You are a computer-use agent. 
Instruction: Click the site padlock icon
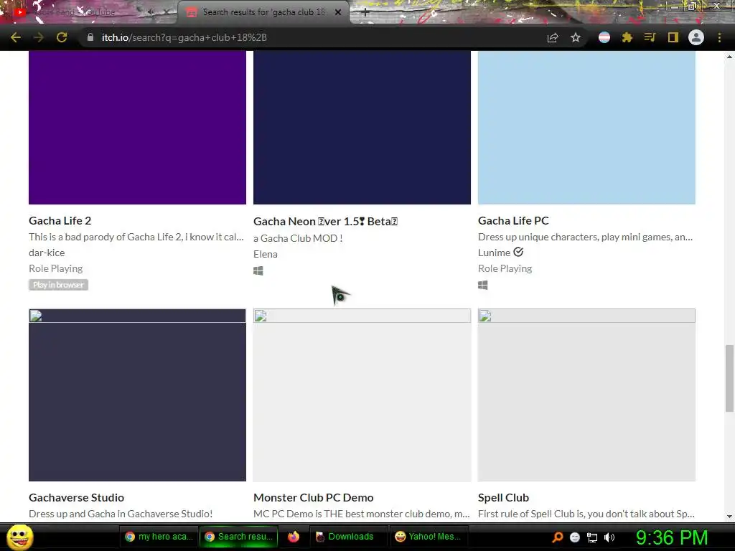click(90, 37)
